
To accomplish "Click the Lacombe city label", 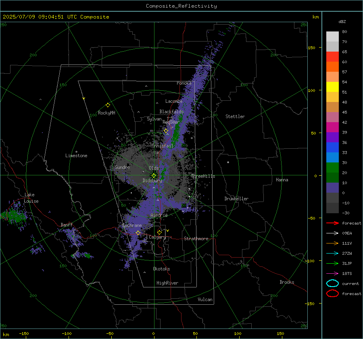I will click(x=174, y=101).
